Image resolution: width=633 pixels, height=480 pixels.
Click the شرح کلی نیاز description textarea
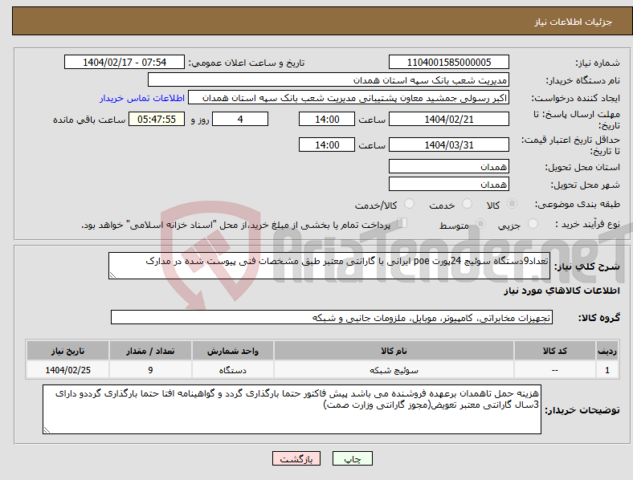click(x=329, y=266)
